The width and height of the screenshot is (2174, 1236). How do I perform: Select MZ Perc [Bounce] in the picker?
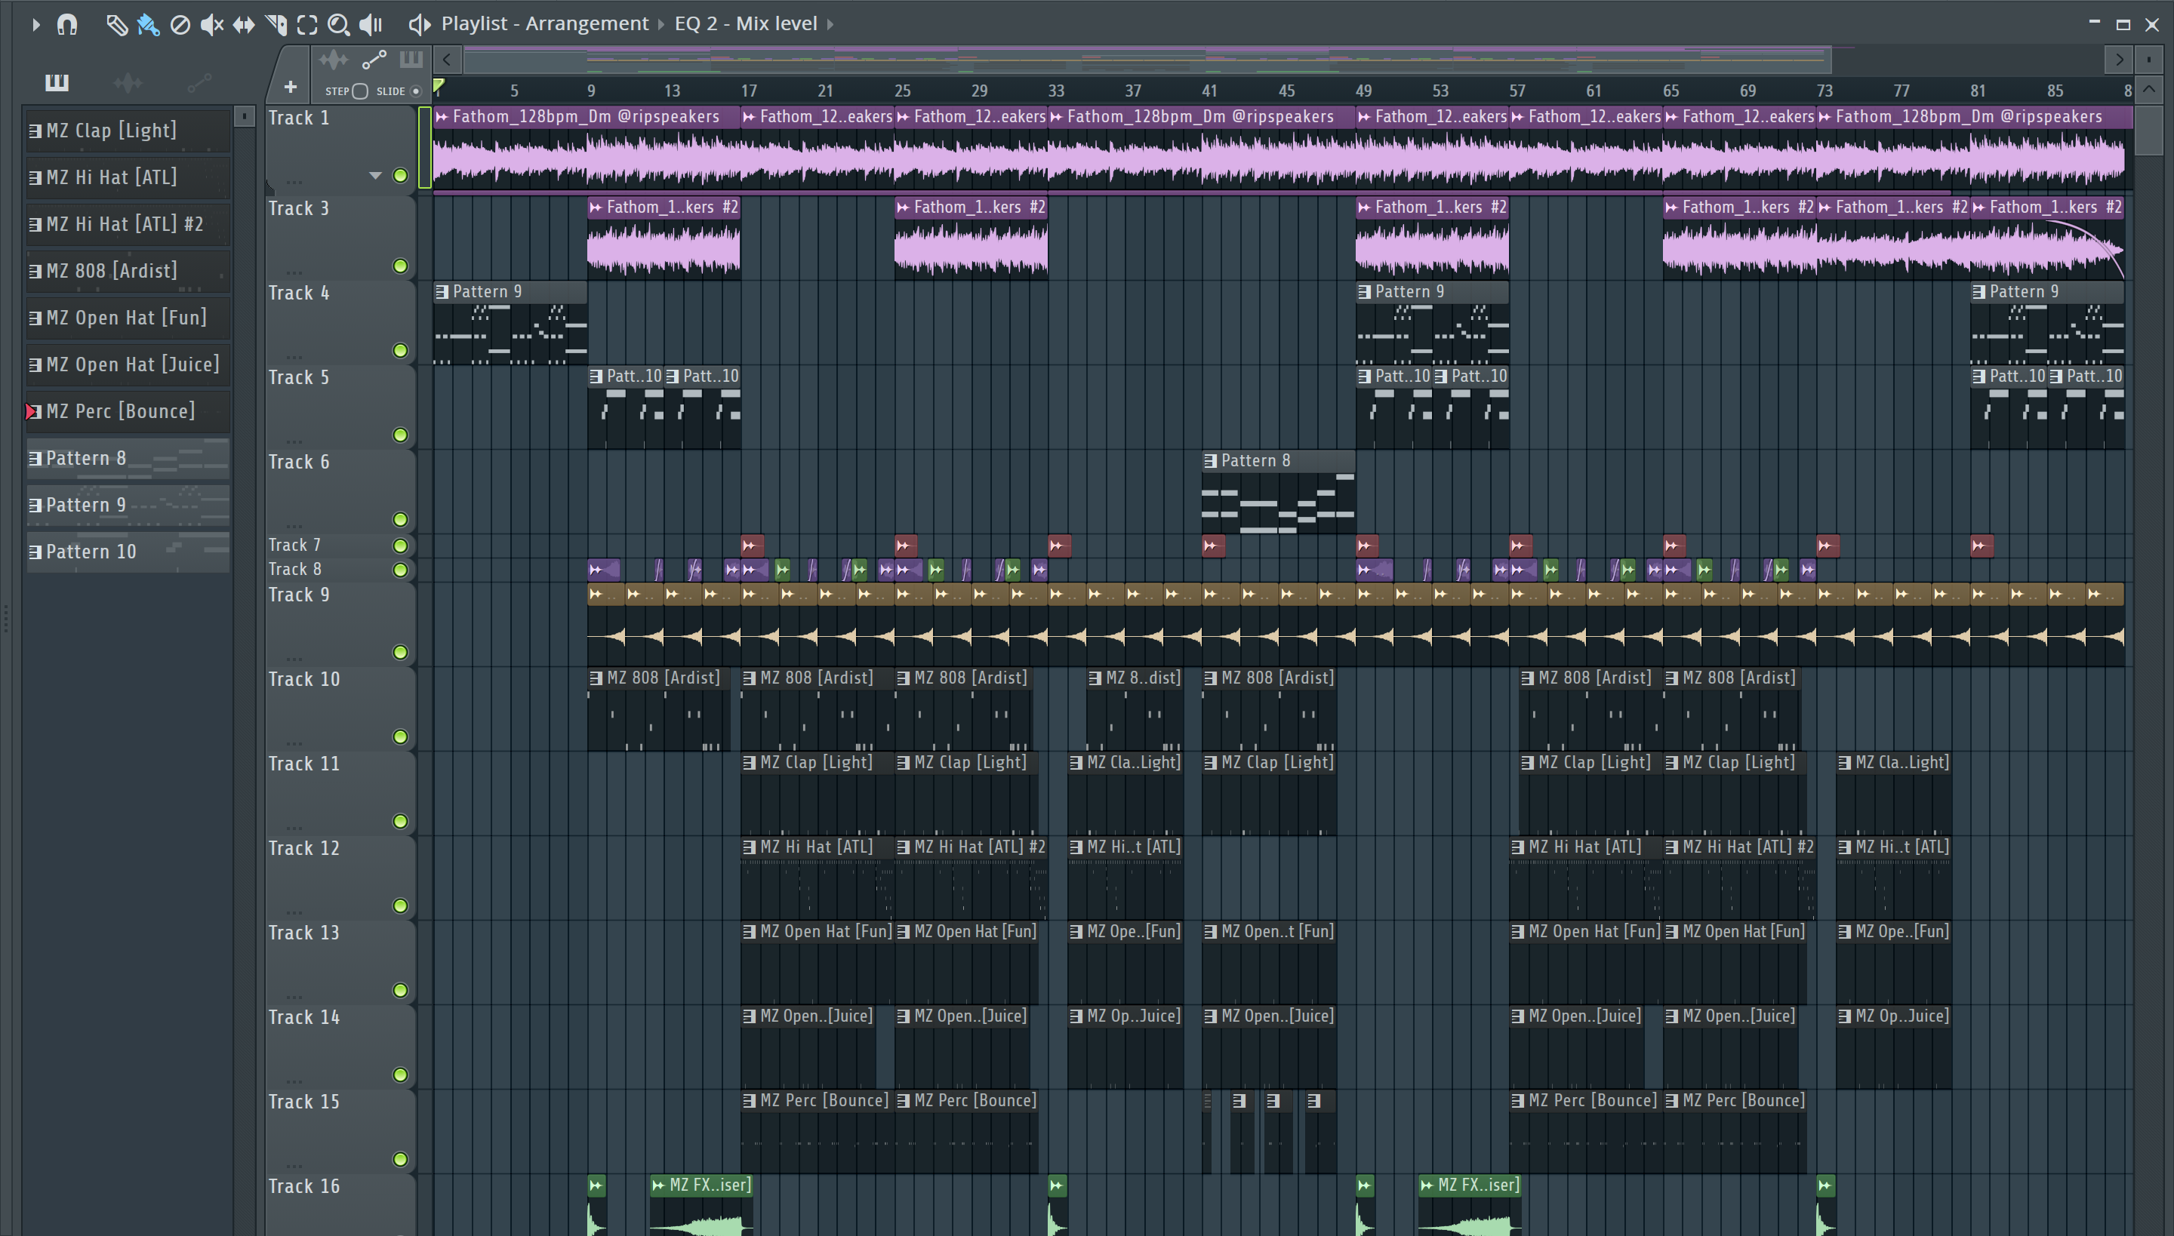(128, 410)
